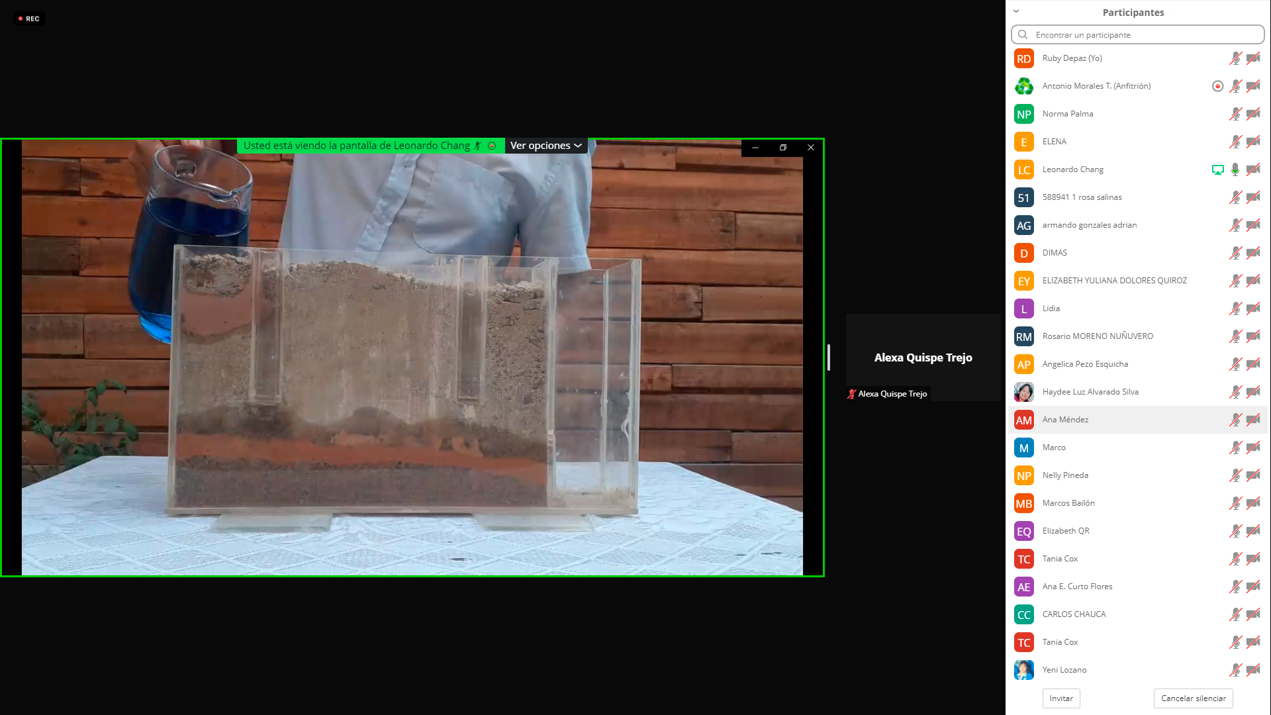Image resolution: width=1271 pixels, height=715 pixels.
Task: Click Antonio Morales muted microphone icon
Action: point(1235,86)
